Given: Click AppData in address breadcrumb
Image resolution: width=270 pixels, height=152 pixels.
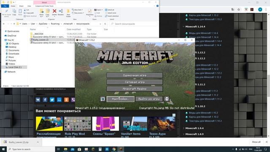Looking at the screenshot, I should coord(43,24).
